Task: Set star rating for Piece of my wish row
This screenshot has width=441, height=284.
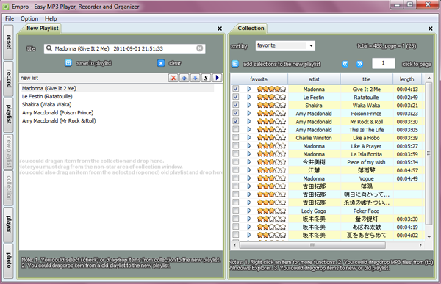Action: pos(271,162)
